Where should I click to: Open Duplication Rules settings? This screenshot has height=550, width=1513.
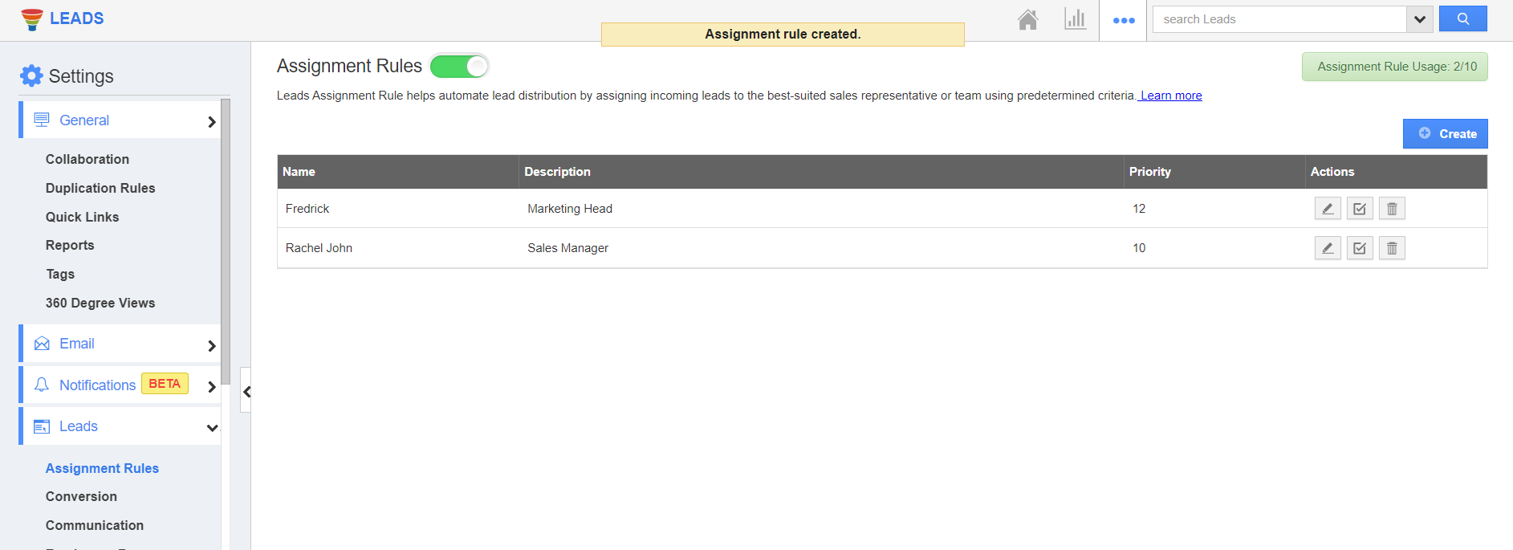100,188
